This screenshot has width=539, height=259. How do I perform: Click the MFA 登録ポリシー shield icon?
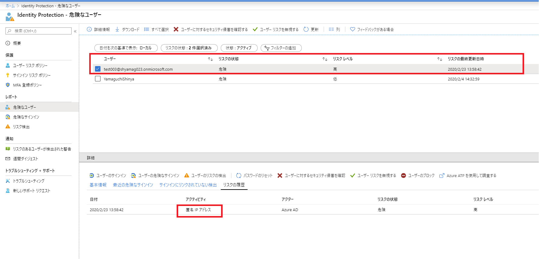[x=8, y=85]
